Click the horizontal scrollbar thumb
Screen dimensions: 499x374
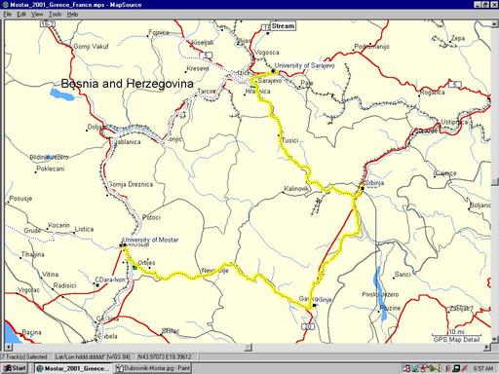pyautogui.click(x=249, y=347)
